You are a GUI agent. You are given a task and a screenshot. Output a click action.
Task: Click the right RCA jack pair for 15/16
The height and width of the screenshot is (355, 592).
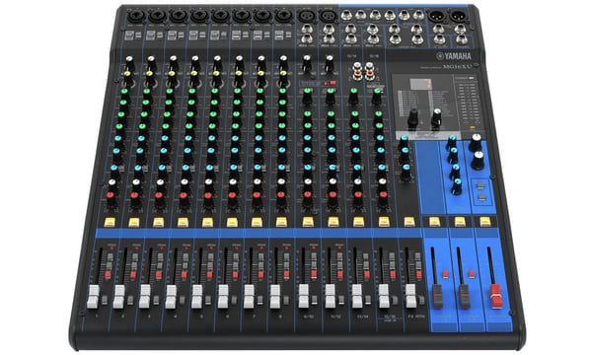[370, 71]
